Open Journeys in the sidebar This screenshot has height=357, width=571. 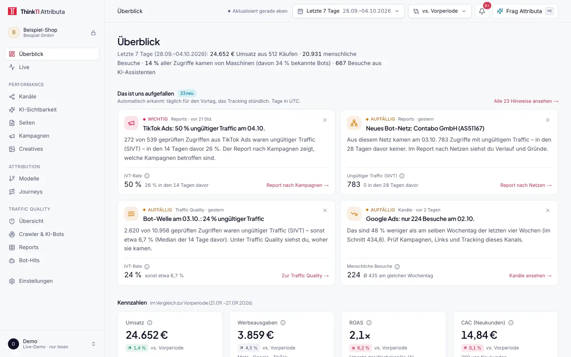(x=52, y=192)
